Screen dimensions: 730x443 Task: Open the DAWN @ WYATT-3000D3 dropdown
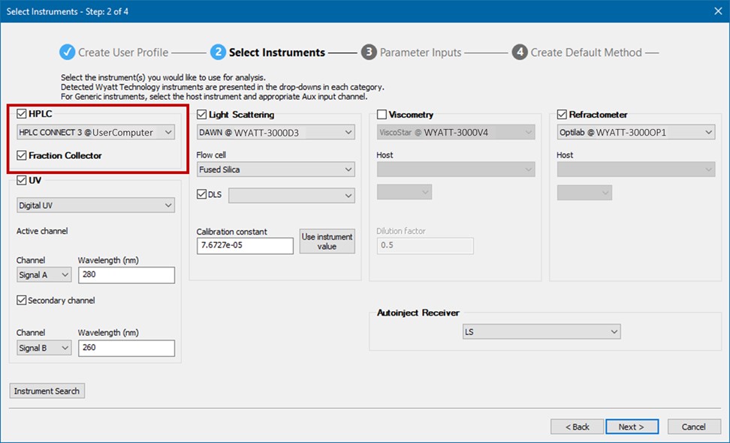point(276,133)
